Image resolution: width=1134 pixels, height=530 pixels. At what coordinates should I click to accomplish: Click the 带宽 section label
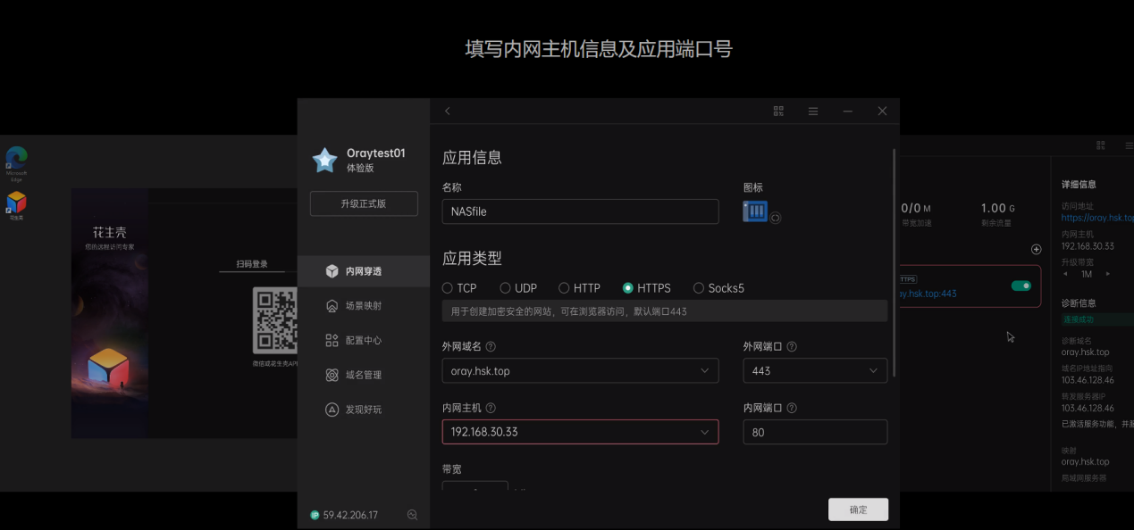click(x=452, y=469)
